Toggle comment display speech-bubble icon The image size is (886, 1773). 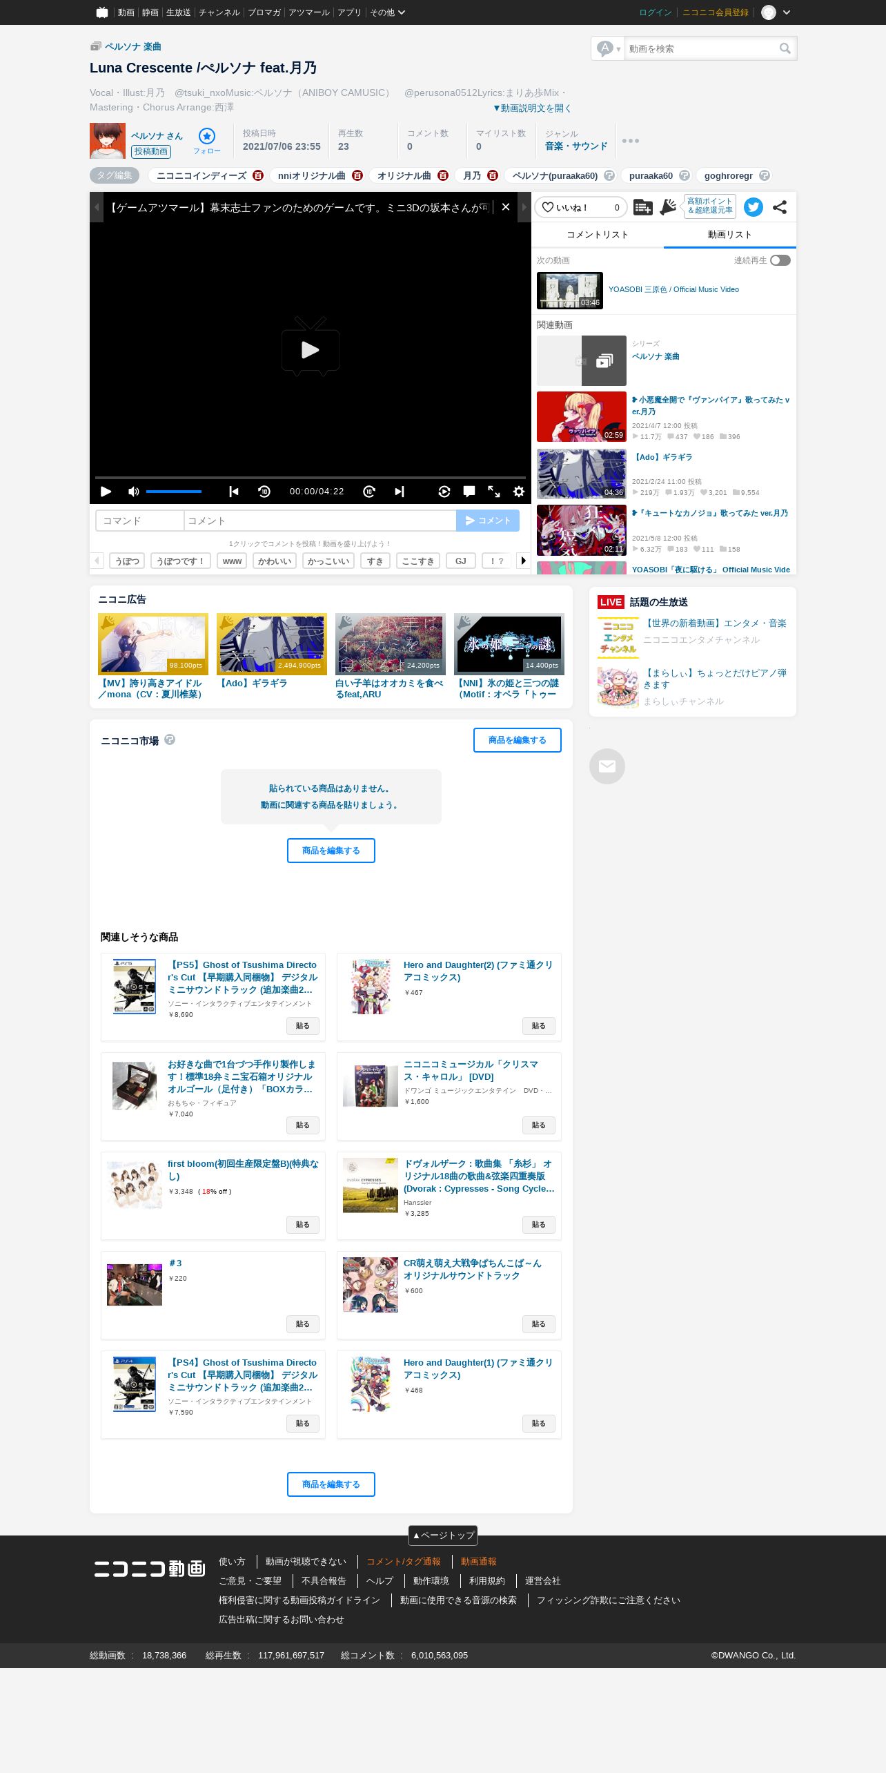click(469, 492)
